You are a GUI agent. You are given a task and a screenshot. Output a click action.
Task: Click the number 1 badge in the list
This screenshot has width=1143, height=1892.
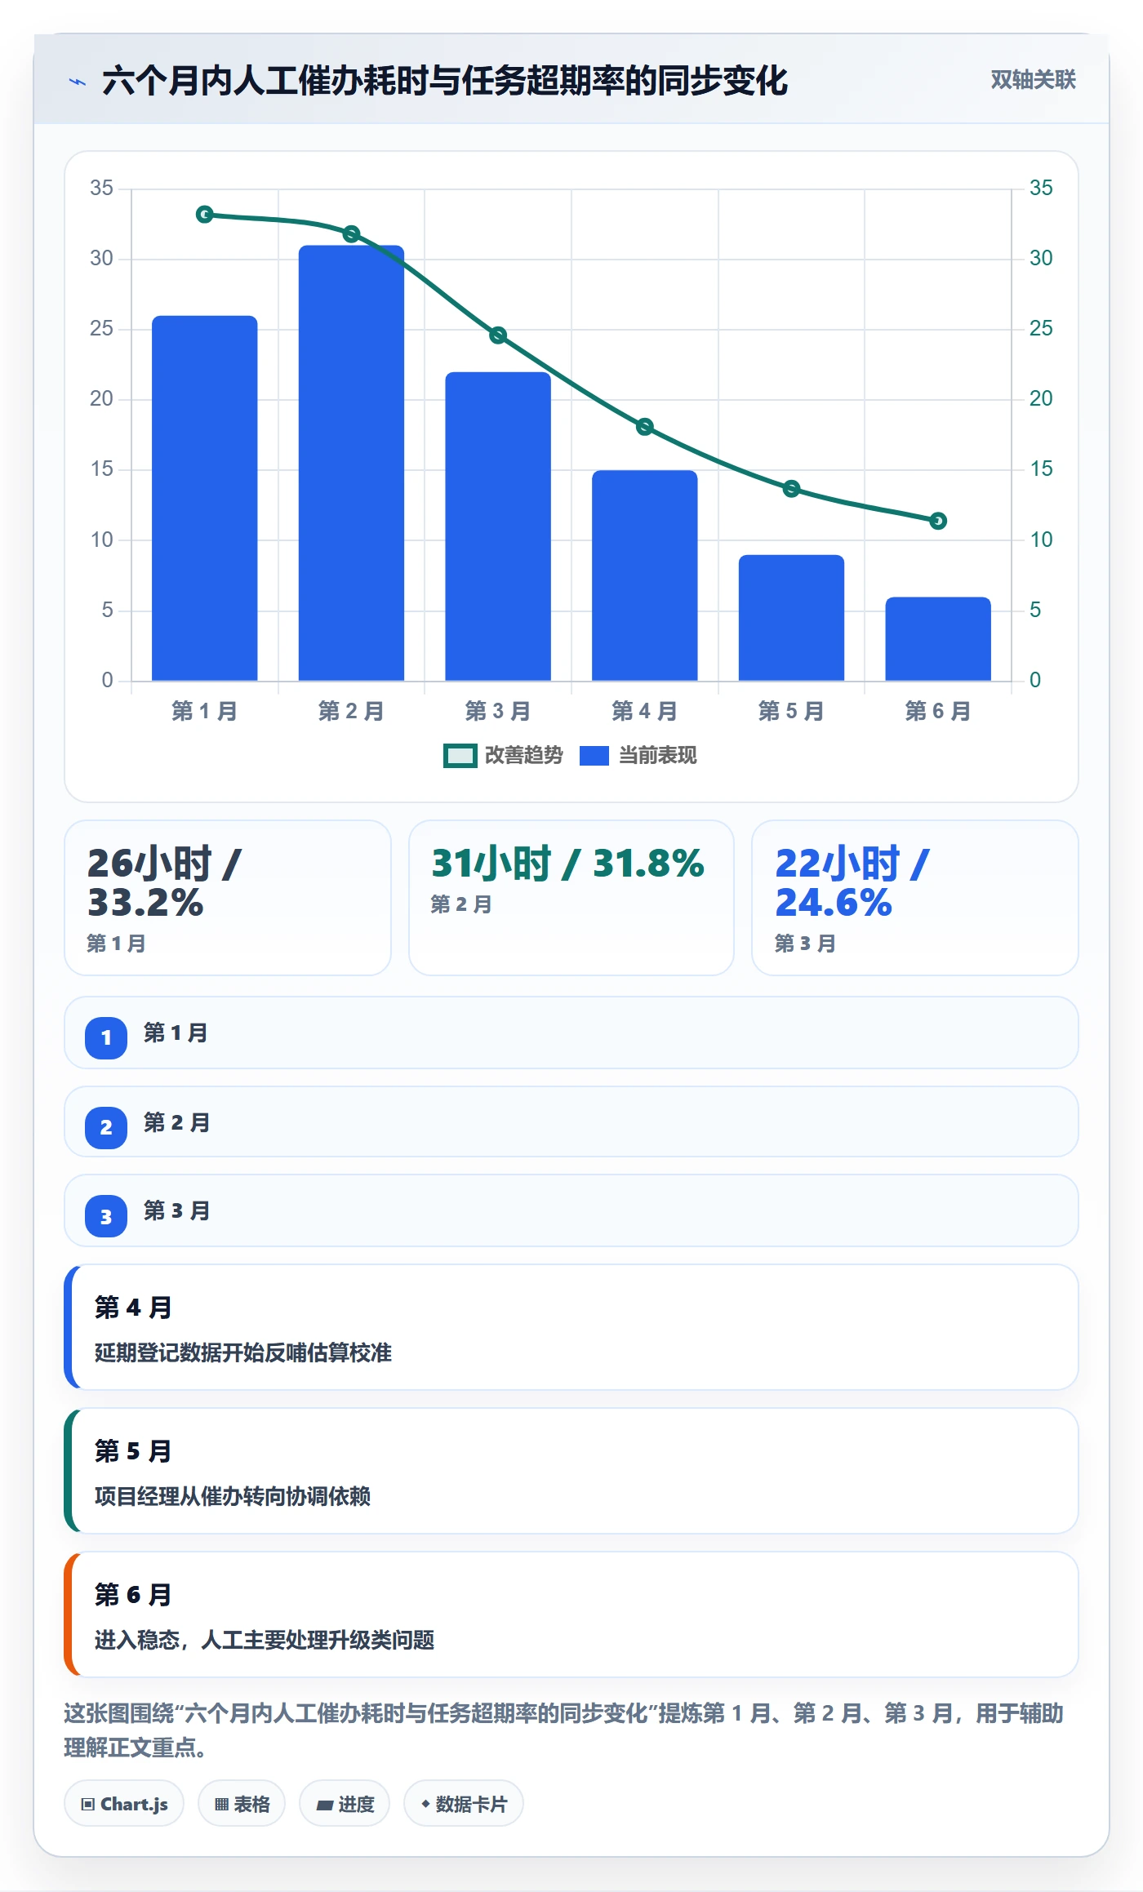[106, 1037]
